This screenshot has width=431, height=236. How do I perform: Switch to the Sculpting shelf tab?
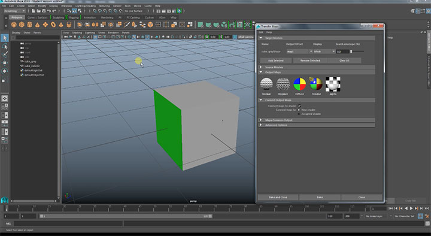pyautogui.click(x=58, y=17)
